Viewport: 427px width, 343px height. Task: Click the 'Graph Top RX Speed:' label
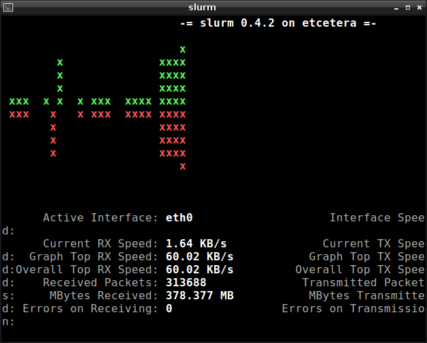[93, 257]
